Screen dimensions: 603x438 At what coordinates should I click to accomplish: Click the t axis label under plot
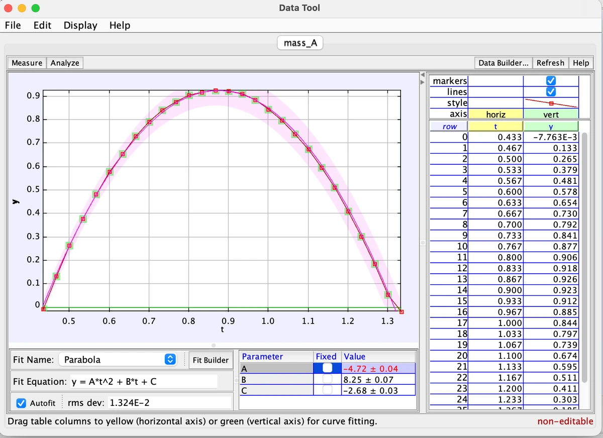[222, 330]
